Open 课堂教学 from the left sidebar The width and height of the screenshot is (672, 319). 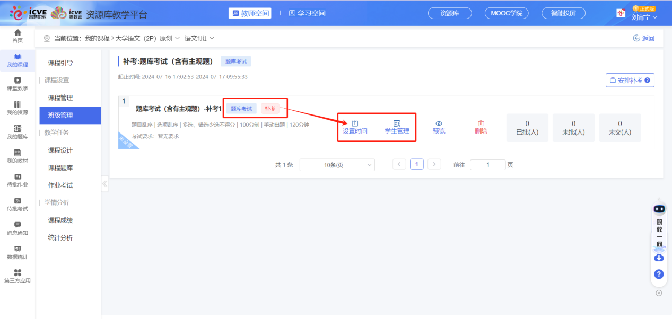[18, 84]
